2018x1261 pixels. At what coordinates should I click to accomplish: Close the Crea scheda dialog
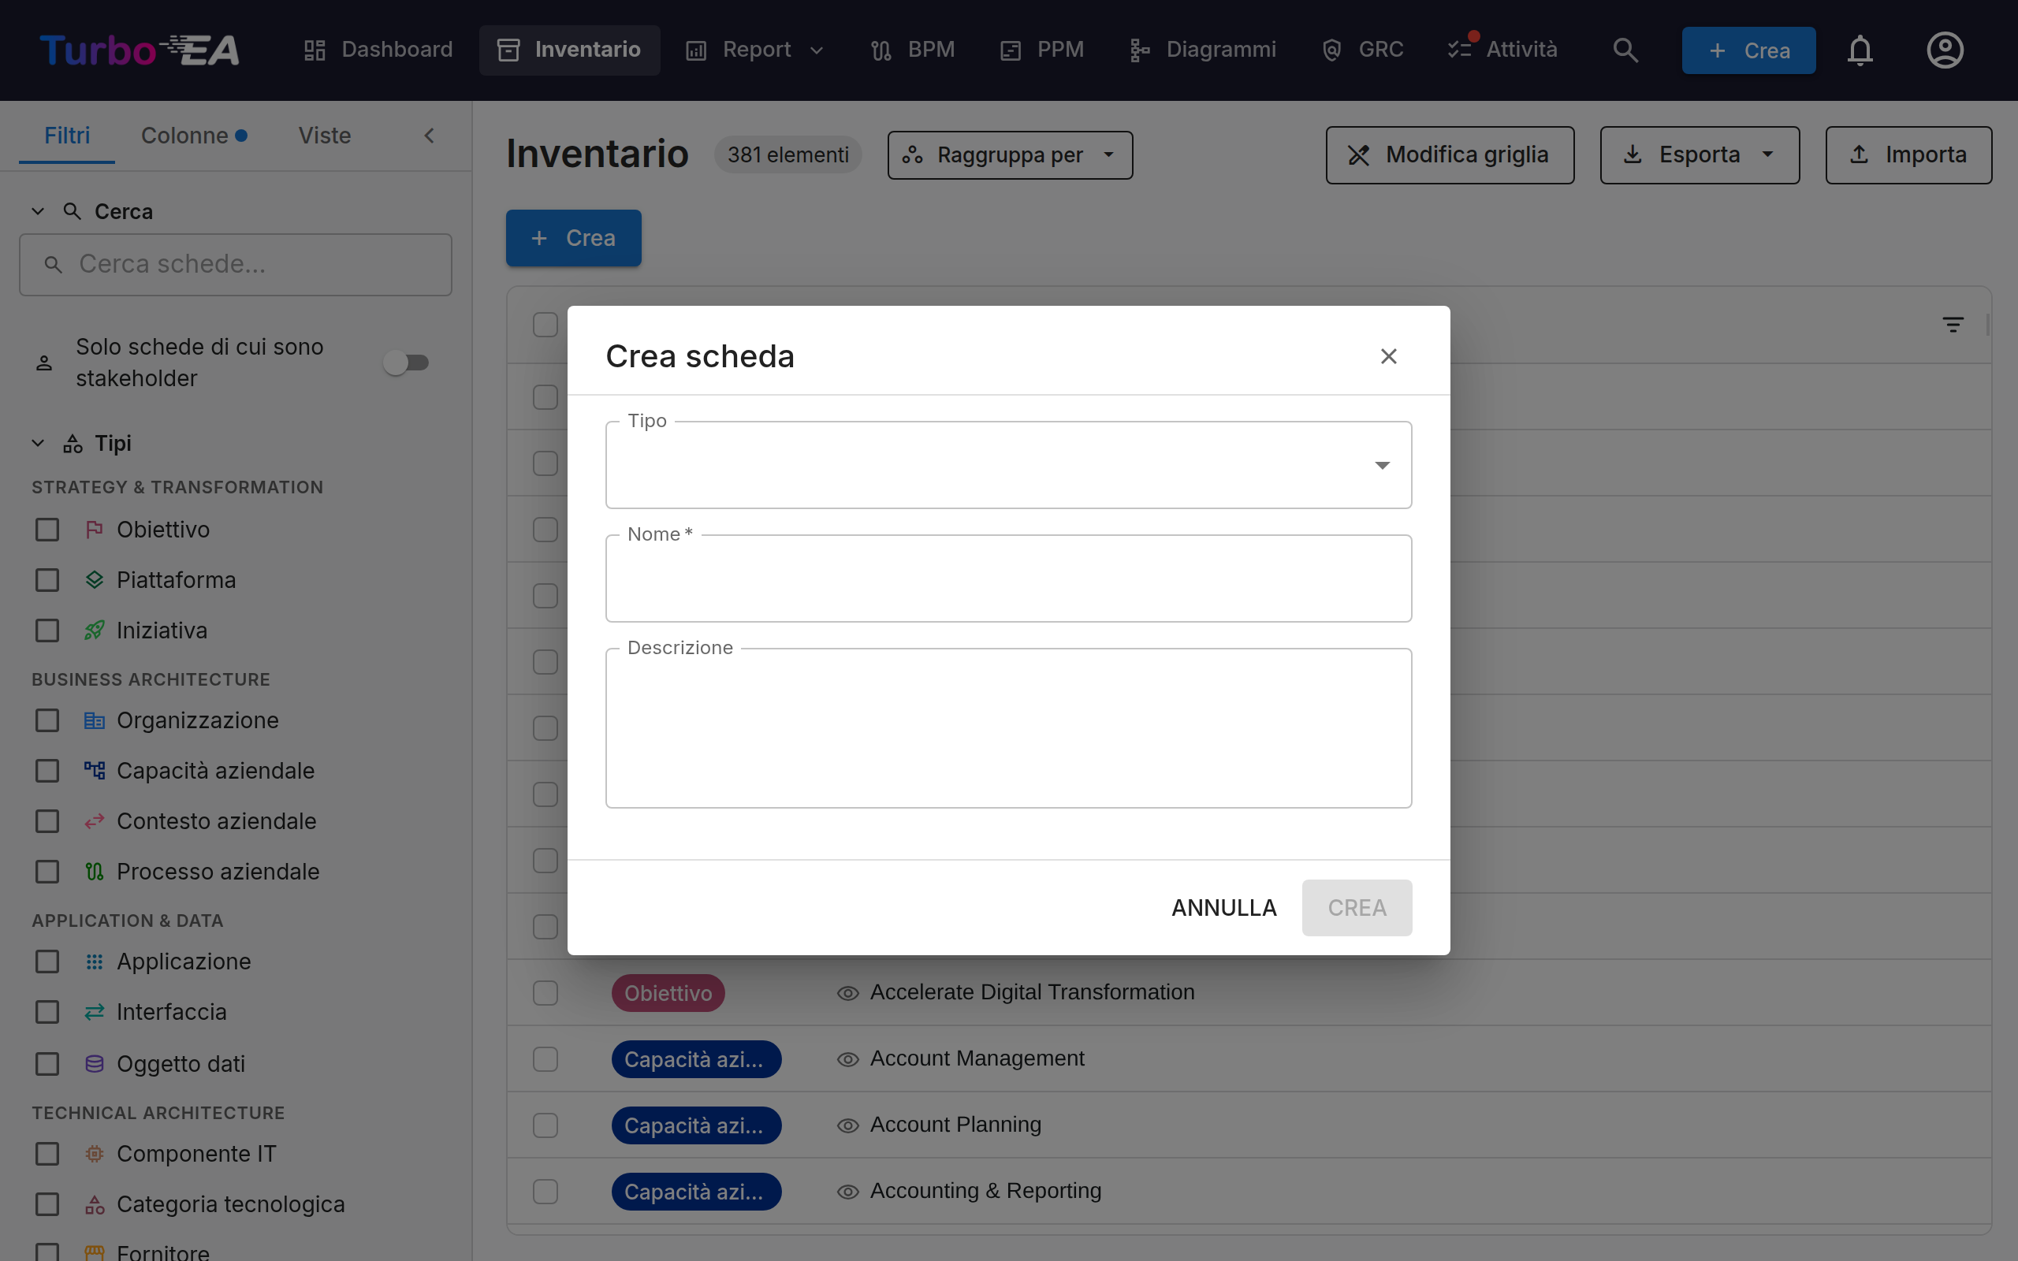(1388, 356)
